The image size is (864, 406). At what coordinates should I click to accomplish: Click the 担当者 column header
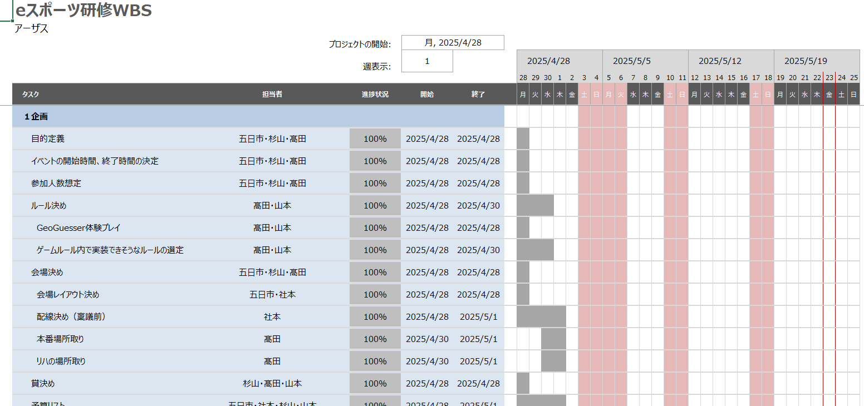272,95
